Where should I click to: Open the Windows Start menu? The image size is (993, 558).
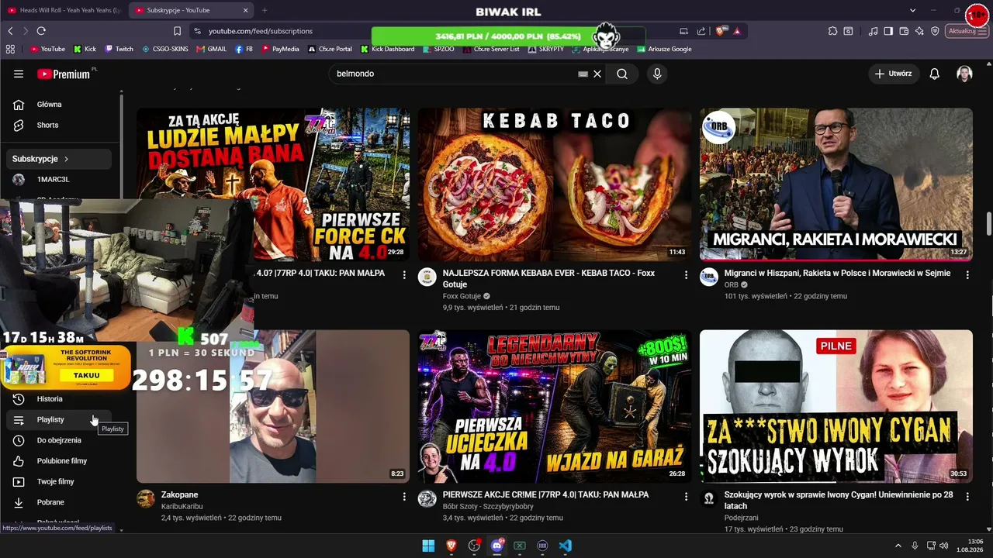(x=428, y=546)
